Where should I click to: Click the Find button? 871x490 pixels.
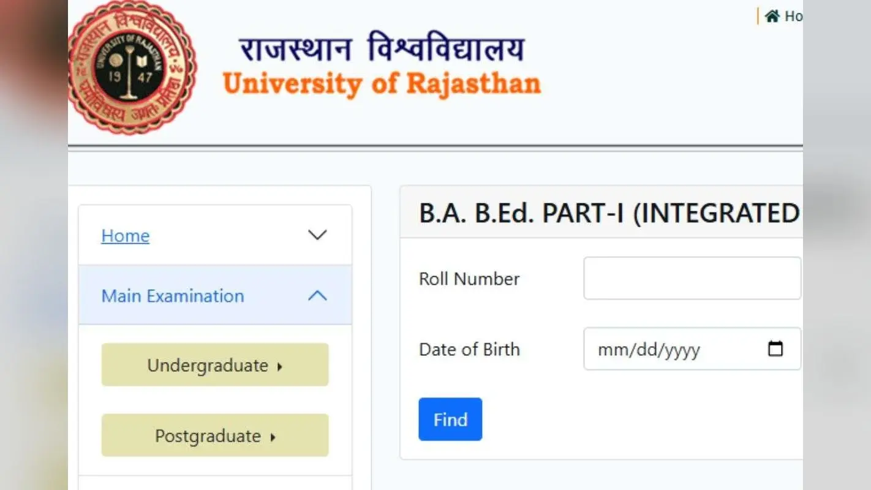(x=450, y=419)
